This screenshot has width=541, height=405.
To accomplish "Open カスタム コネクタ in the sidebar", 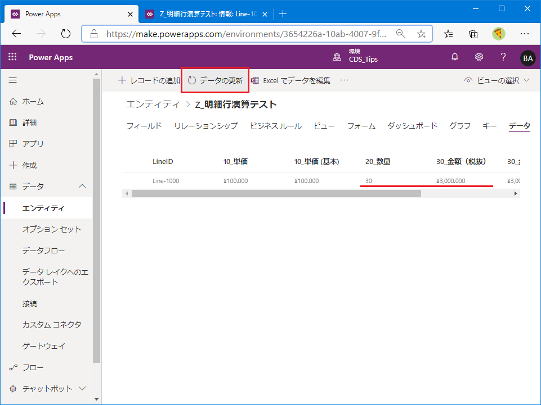I will pyautogui.click(x=52, y=325).
